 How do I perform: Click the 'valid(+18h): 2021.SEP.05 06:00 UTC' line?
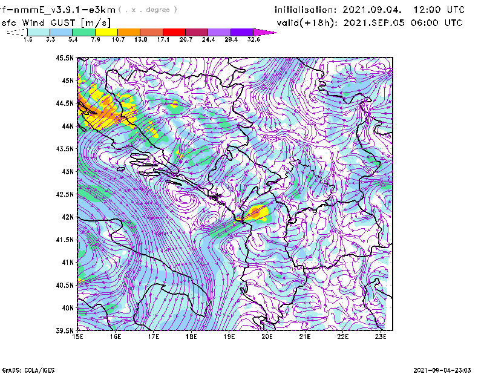coord(370,23)
